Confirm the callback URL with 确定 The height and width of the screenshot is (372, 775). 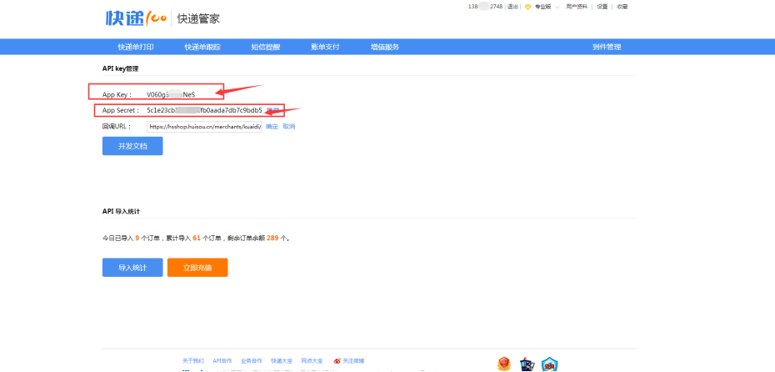(x=272, y=127)
